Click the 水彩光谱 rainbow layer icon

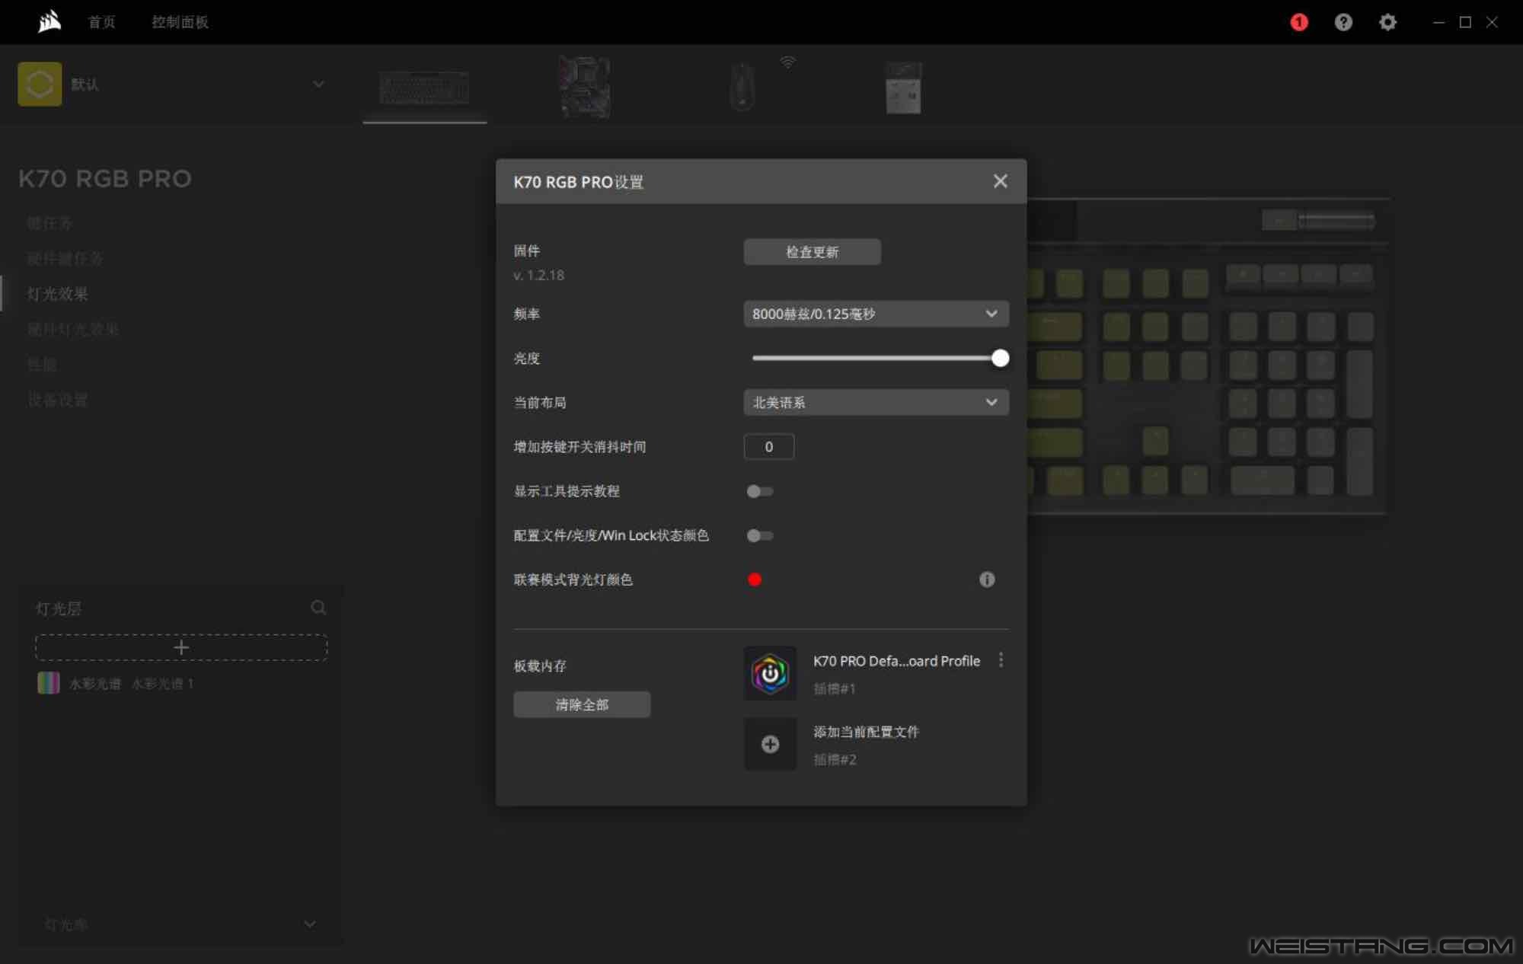(x=49, y=683)
